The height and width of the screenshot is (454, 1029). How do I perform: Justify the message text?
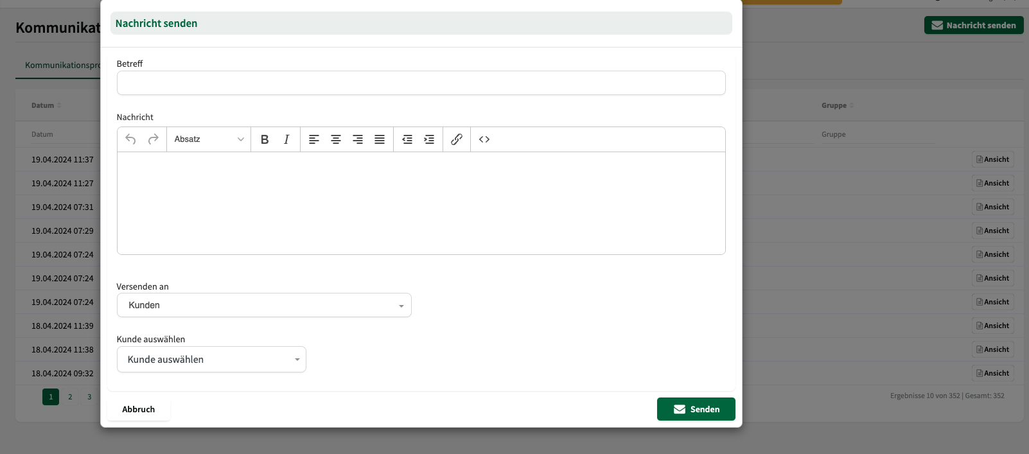[380, 139]
